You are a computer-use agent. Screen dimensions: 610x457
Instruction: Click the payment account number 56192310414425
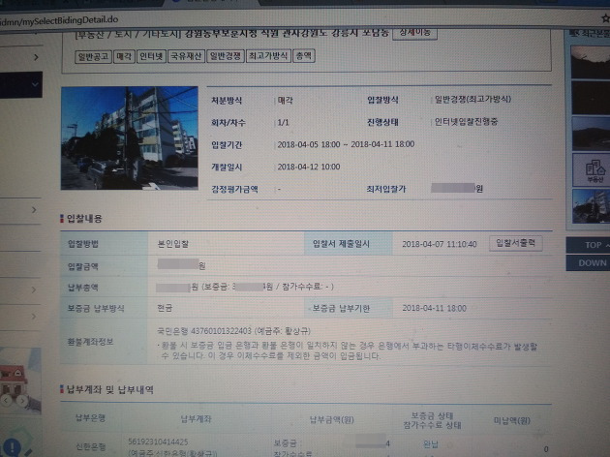coord(158,442)
